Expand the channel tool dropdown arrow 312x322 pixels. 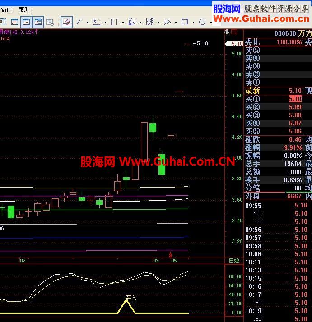[158, 22]
